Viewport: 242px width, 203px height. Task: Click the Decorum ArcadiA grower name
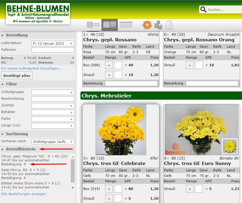tap(223, 34)
